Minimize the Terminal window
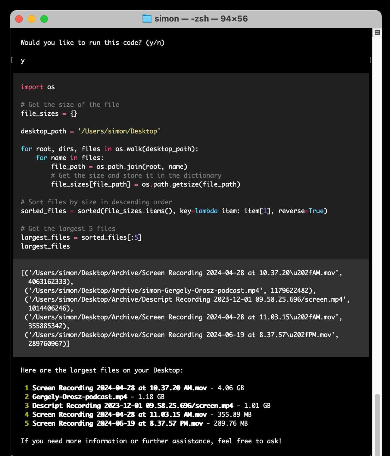This screenshot has height=456, width=390. click(x=31, y=19)
